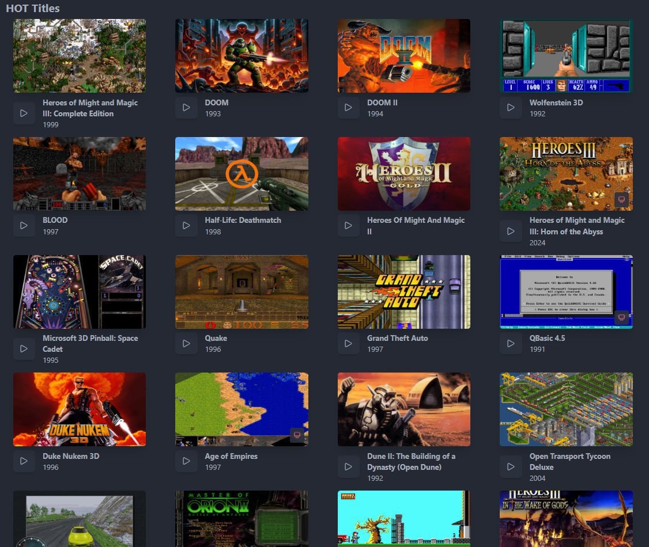
Task: Open the Open Transport Tycoon thumbnail
Action: point(566,409)
